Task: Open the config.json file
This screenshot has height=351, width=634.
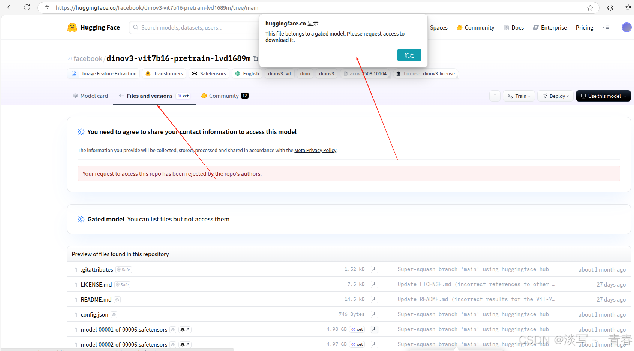Action: (94, 314)
